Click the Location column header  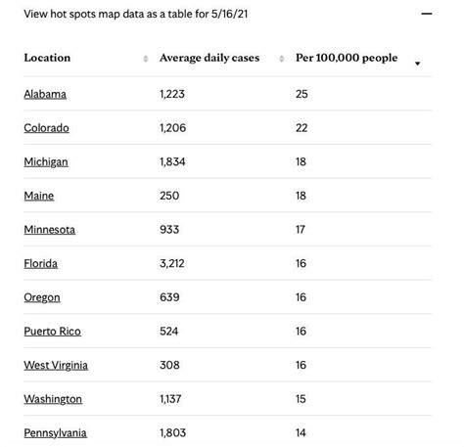coord(47,58)
